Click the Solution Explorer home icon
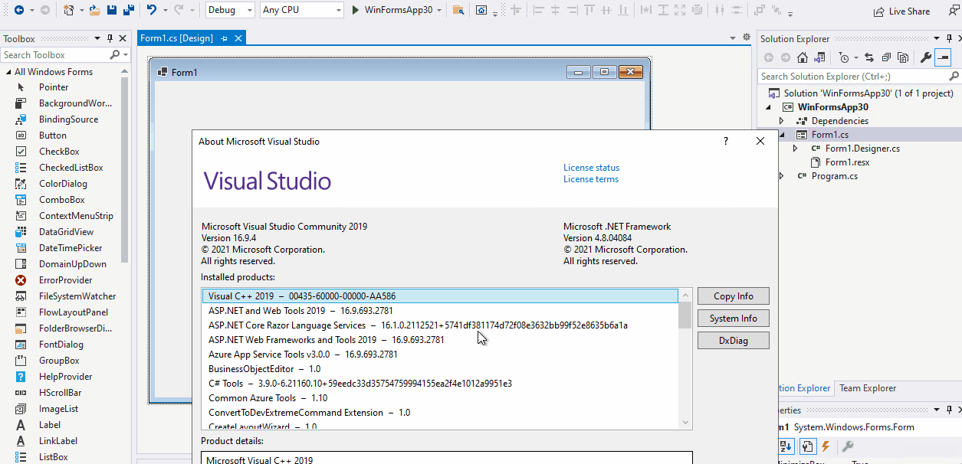Image resolution: width=962 pixels, height=464 pixels. [802, 57]
